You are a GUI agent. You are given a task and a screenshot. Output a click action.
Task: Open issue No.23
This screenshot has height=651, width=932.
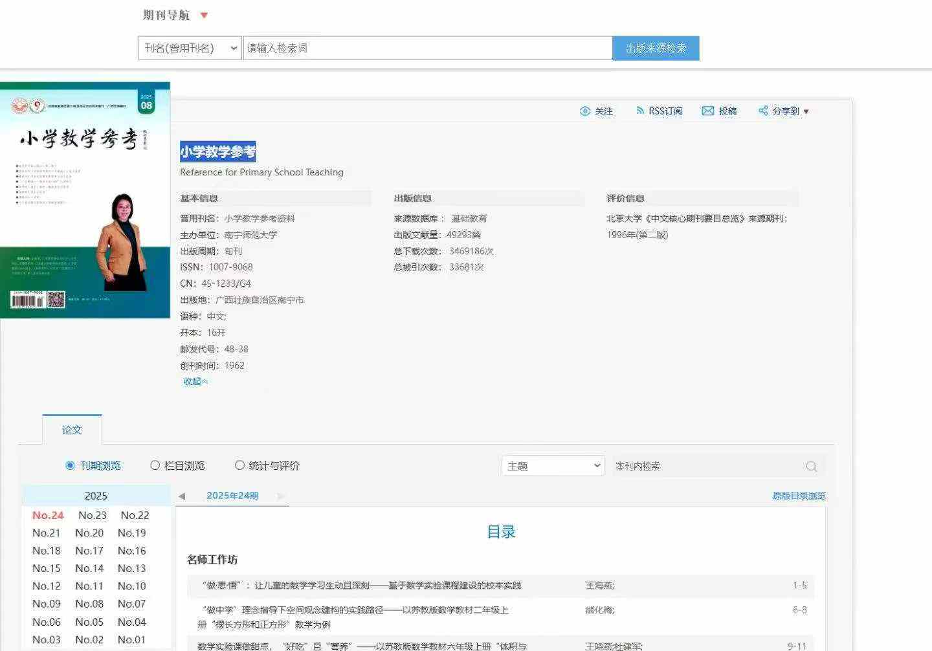tap(93, 516)
